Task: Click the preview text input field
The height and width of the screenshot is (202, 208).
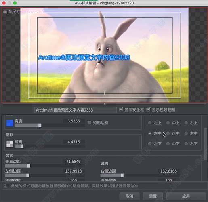Action: coord(76,110)
